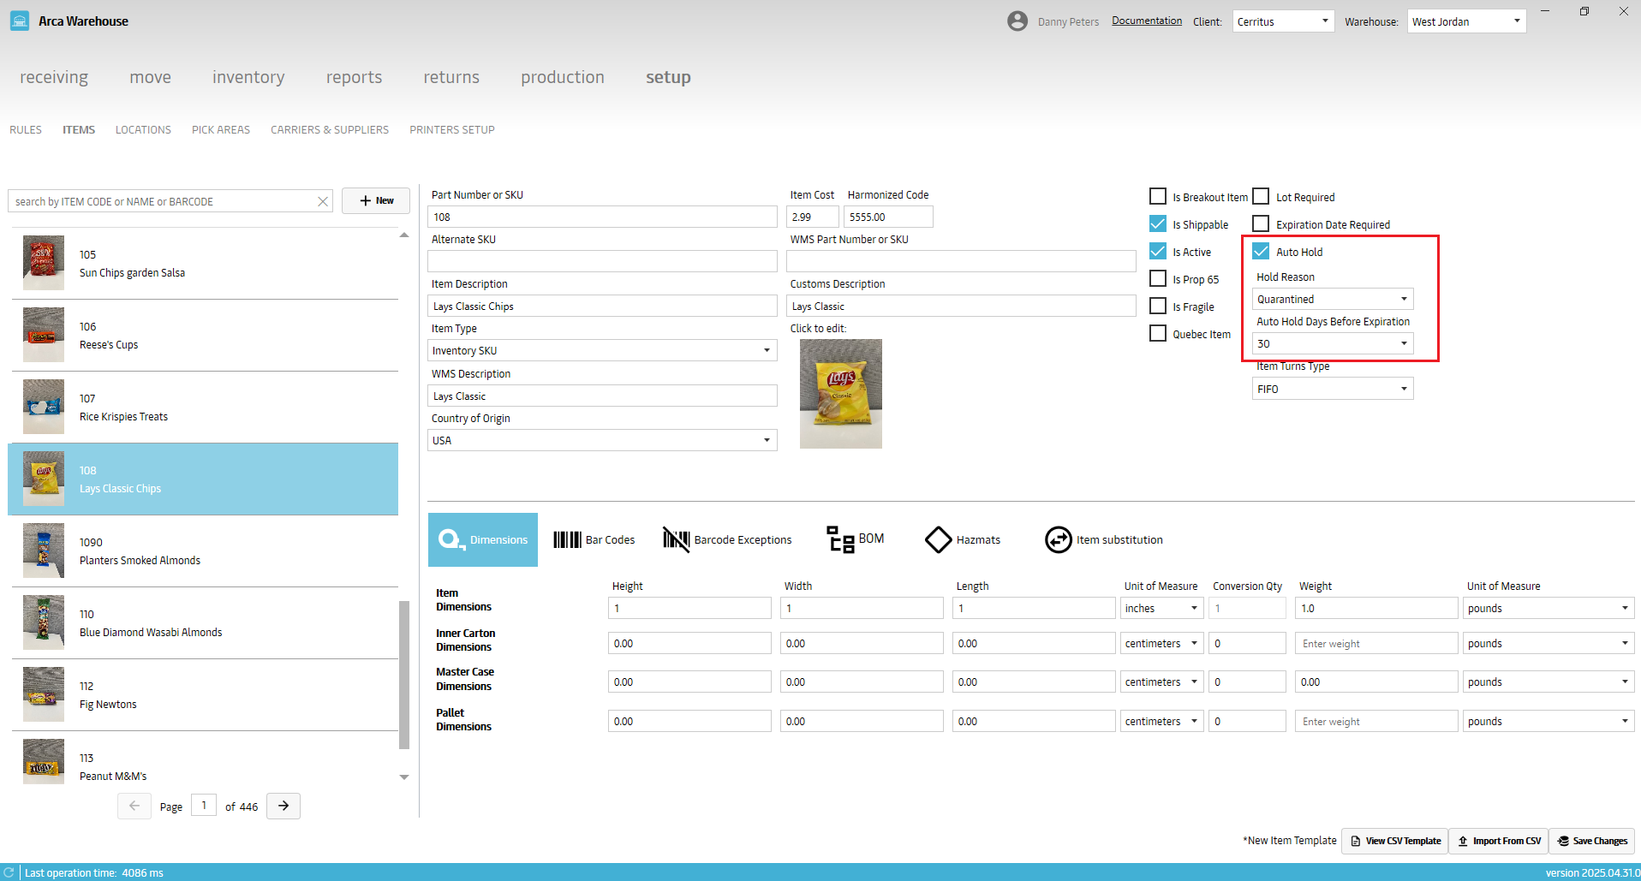The height and width of the screenshot is (881, 1641).
Task: Expand the Hold Reason dropdown
Action: coord(1332,299)
